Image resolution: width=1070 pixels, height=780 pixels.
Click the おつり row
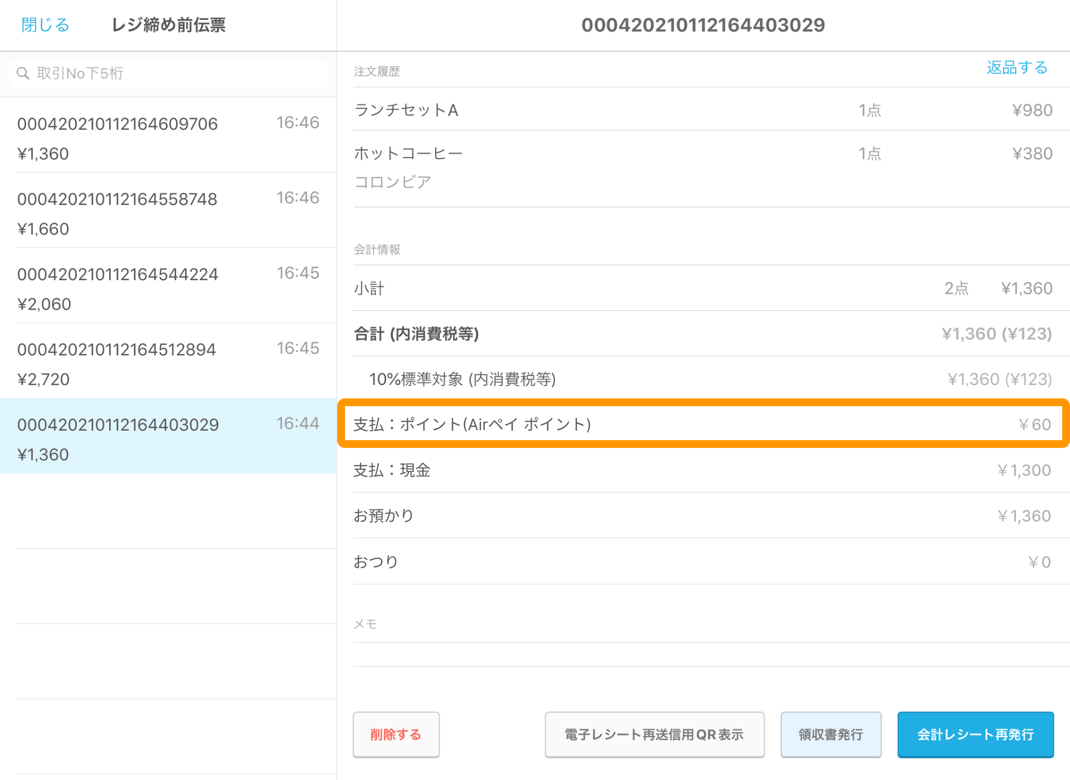(x=711, y=562)
